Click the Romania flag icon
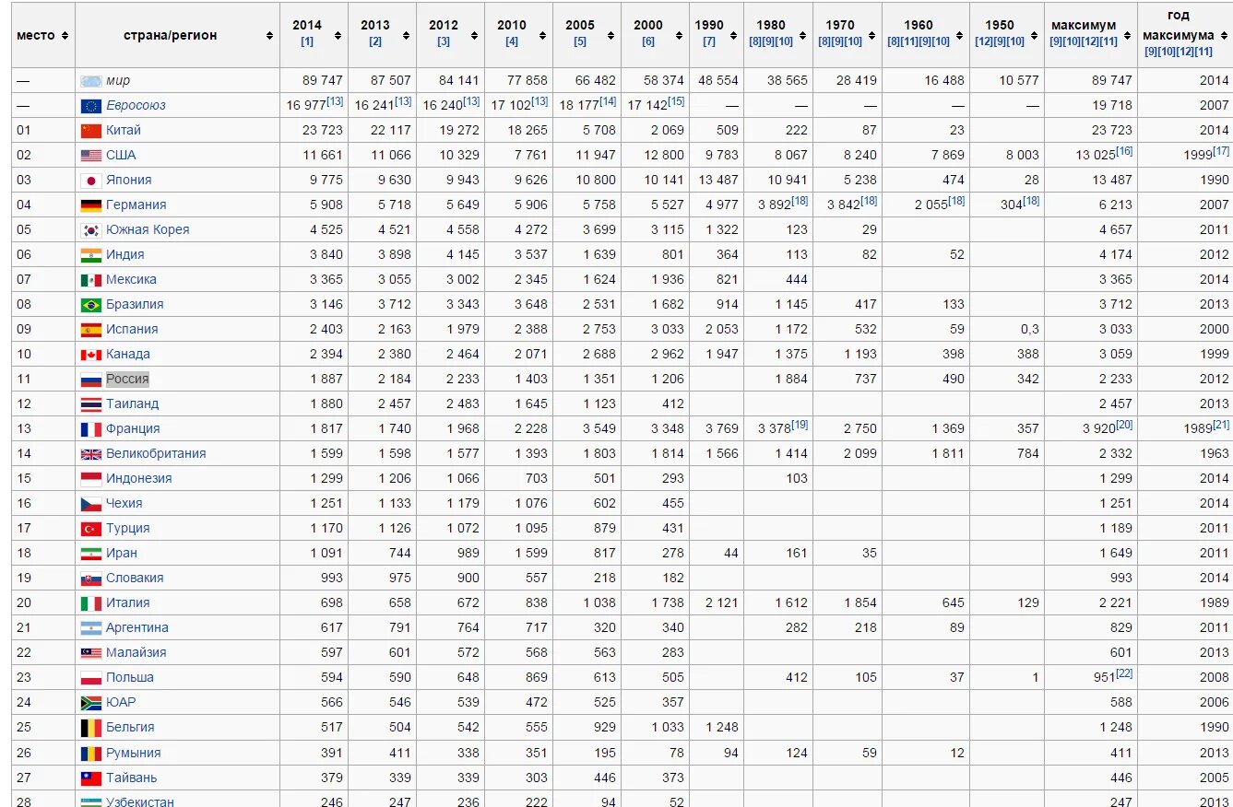The height and width of the screenshot is (807, 1233). click(90, 753)
